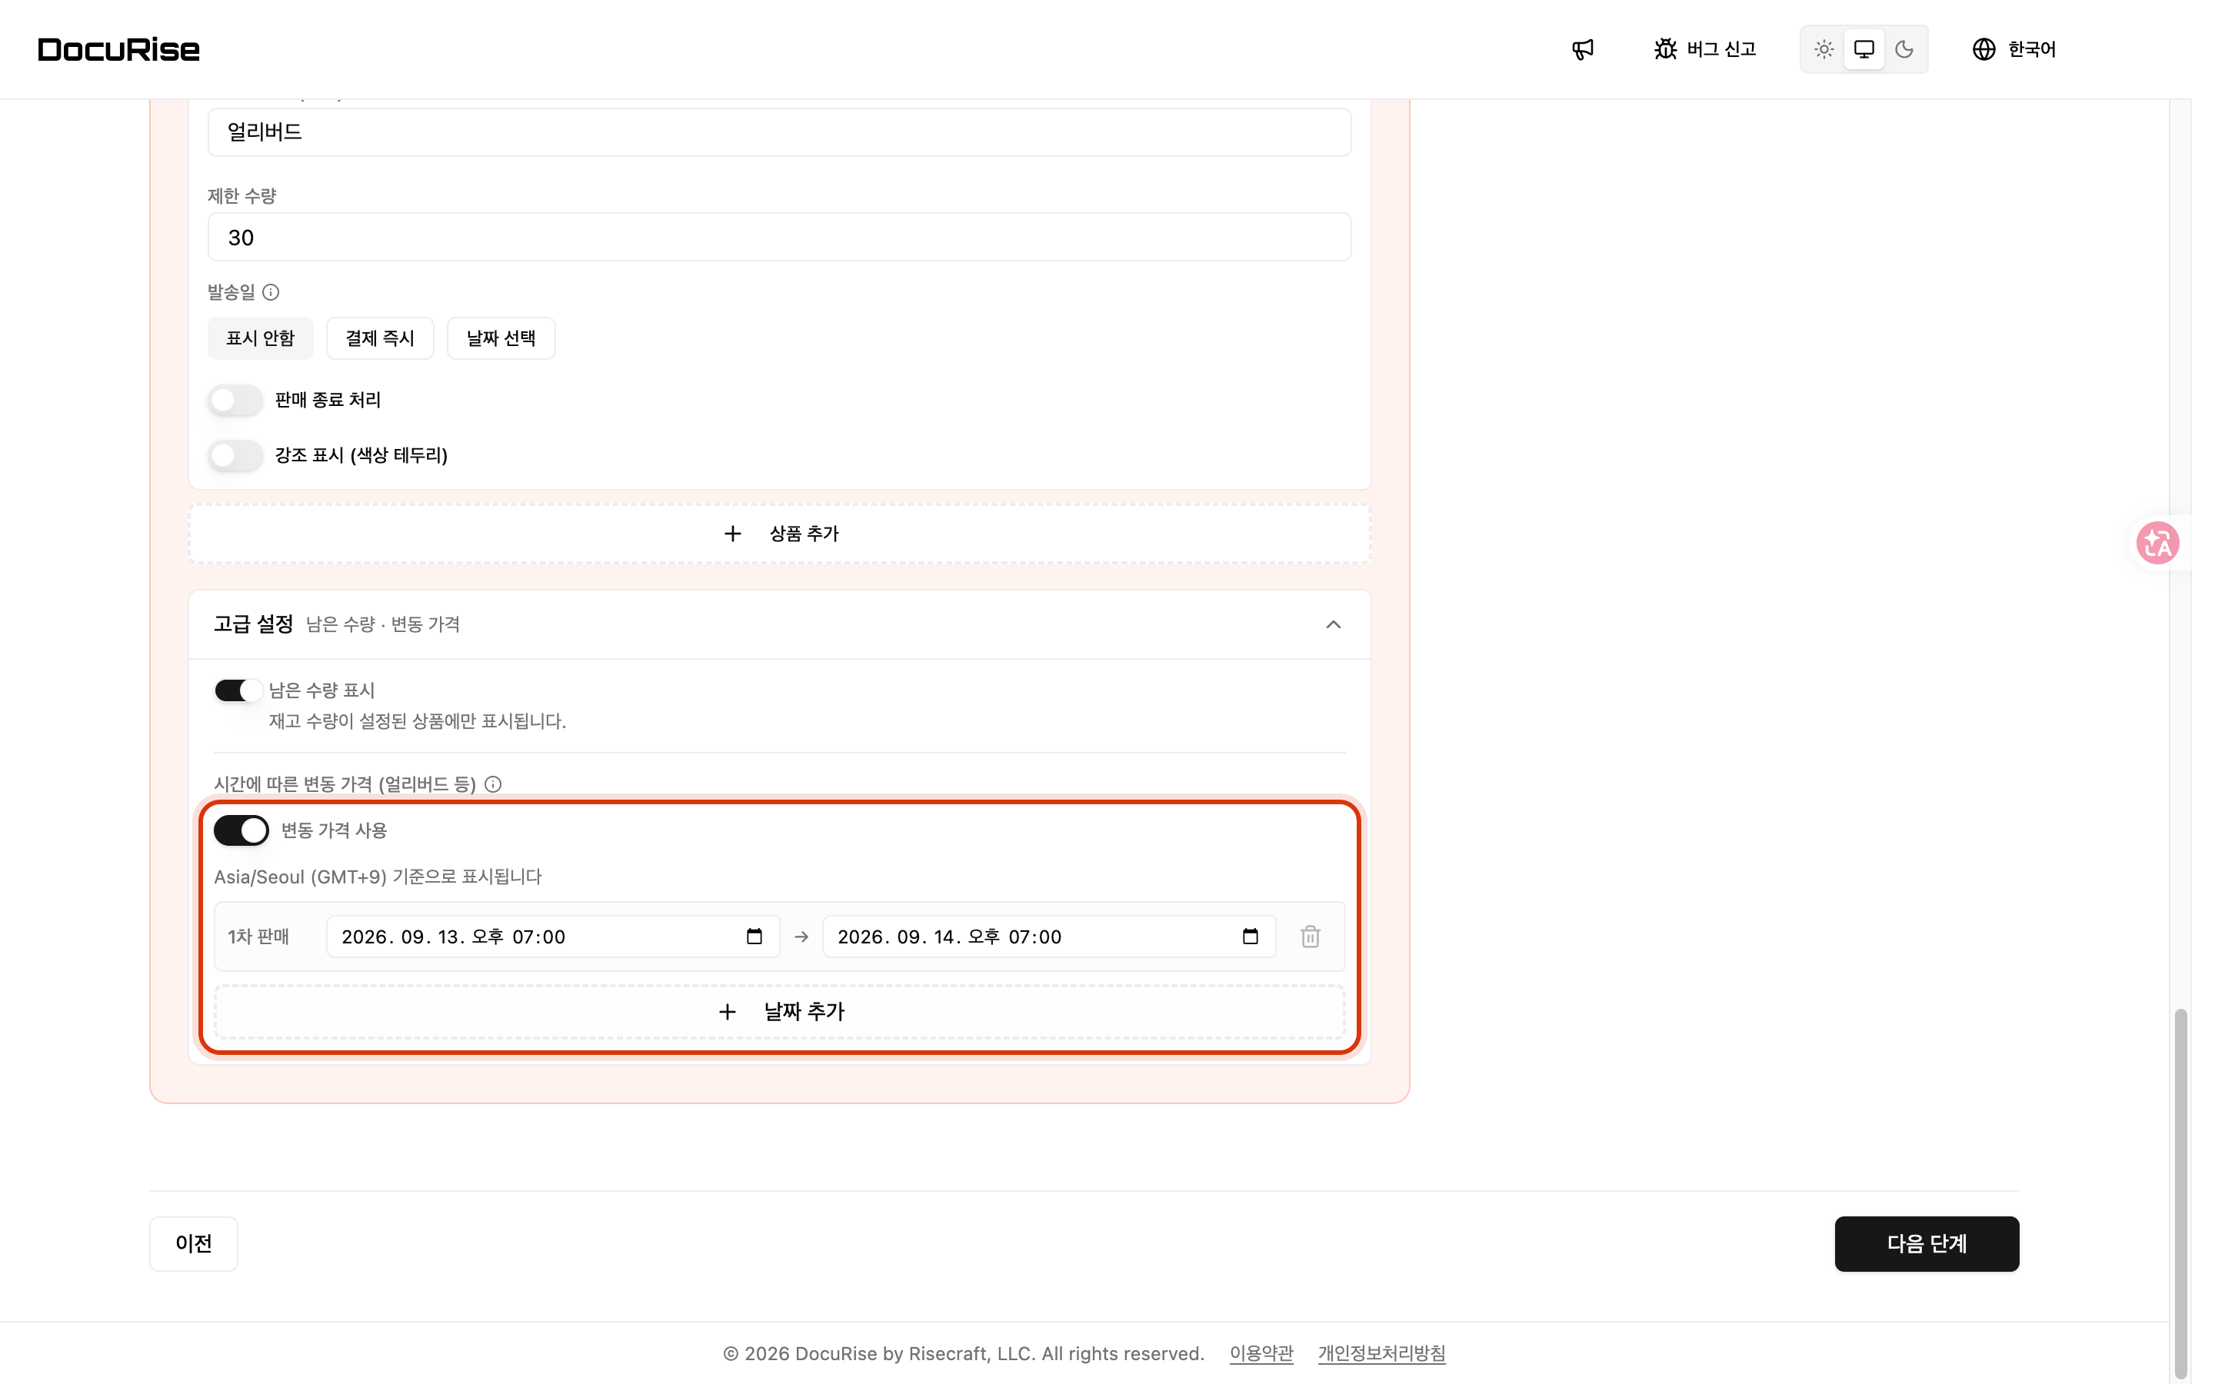Open 한국어 language dropdown
This screenshot has width=2215, height=1384.
pos(2013,49)
